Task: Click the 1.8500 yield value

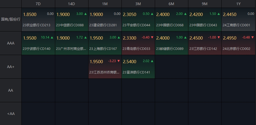Action: 30,14
